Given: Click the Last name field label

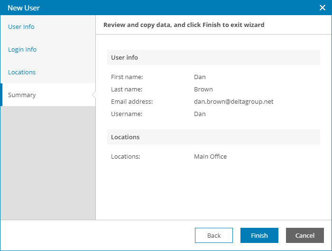Looking at the screenshot, I should [127, 90].
